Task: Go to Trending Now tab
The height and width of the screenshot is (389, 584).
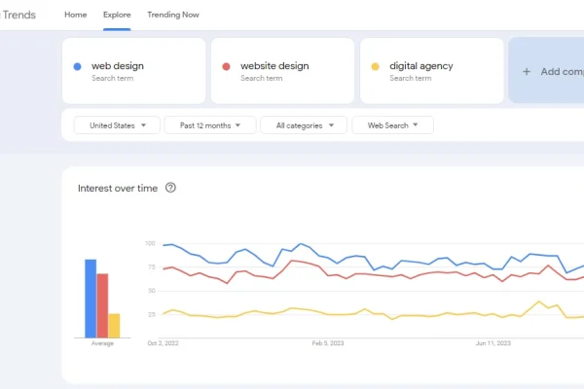Action: 173,15
